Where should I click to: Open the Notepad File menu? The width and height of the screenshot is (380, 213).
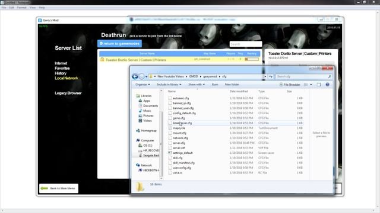point(4,8)
